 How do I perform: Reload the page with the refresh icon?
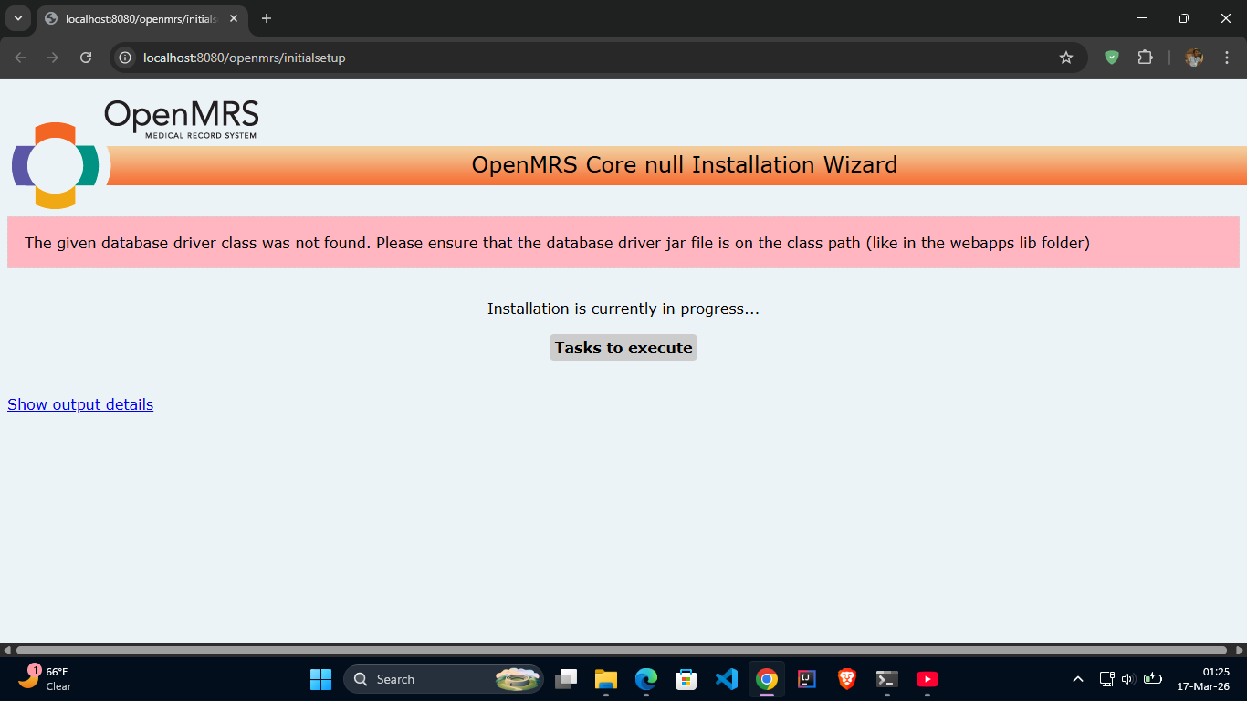click(x=86, y=58)
